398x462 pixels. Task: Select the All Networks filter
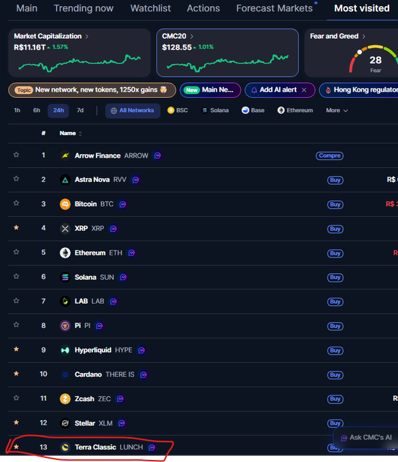(133, 111)
